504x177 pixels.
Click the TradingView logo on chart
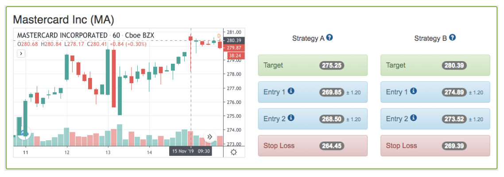pos(23,132)
